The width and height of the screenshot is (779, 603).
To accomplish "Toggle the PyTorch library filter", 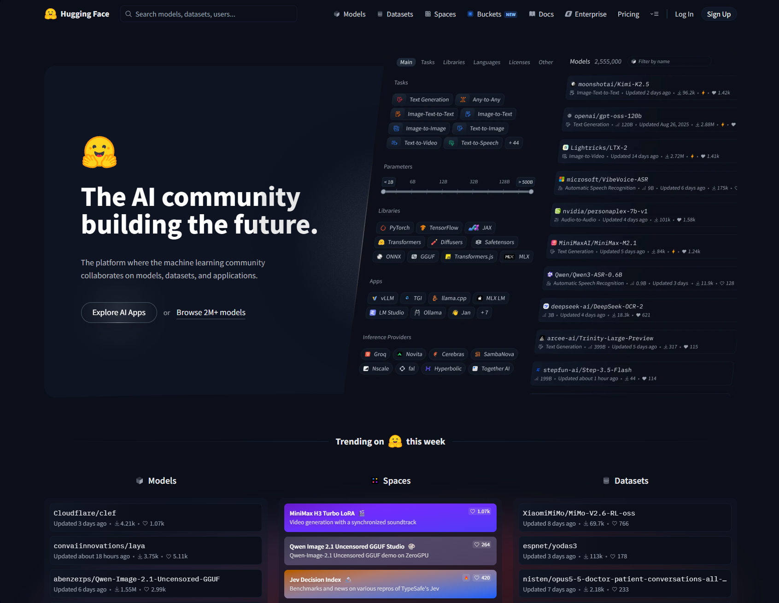I will [395, 228].
